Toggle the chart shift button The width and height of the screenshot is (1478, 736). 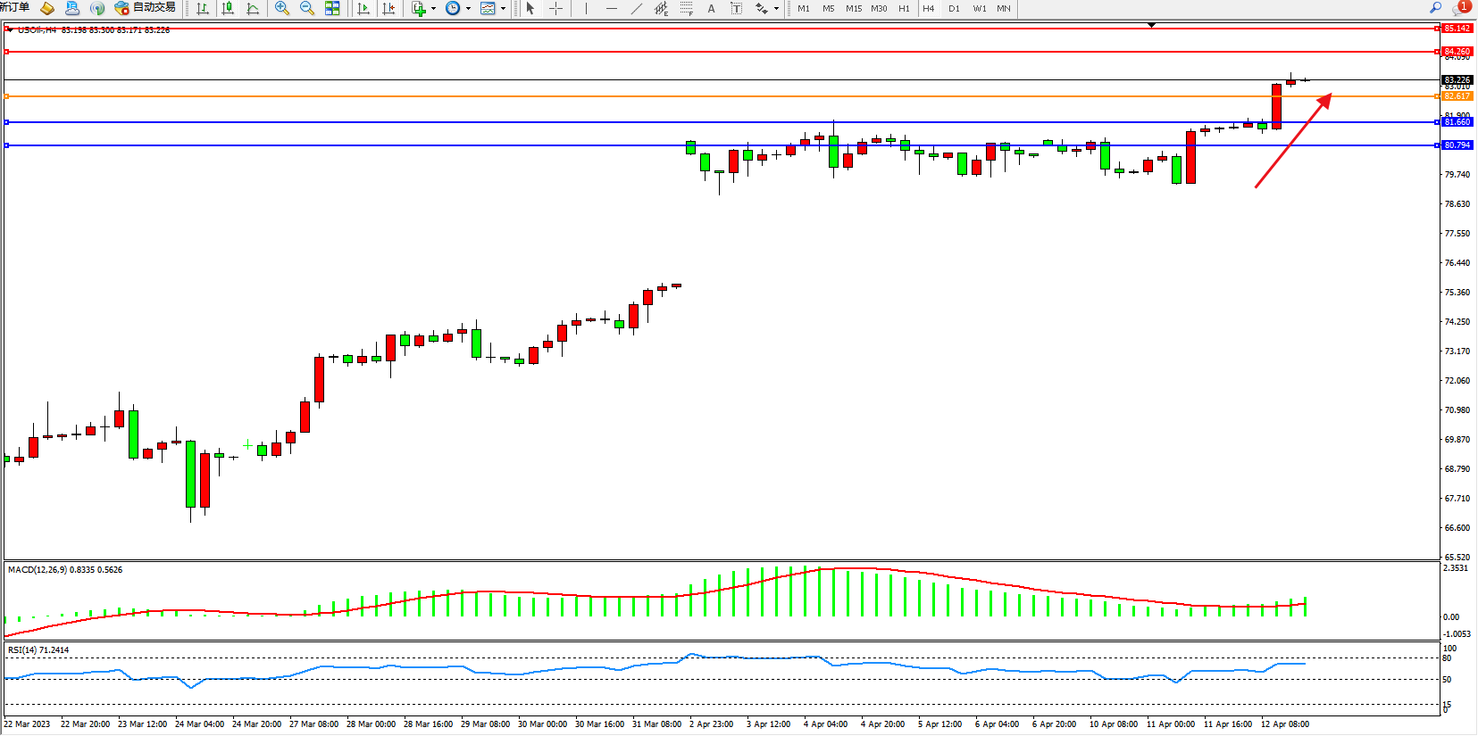point(388,8)
